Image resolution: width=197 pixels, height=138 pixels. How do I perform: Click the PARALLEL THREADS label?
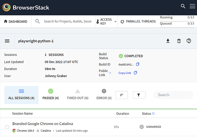(x=141, y=21)
